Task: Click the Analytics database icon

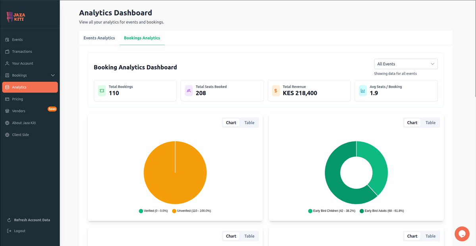Action: pos(7,87)
